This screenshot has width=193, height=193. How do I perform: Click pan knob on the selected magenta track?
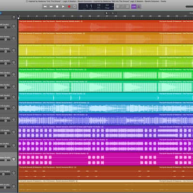click(14, 159)
